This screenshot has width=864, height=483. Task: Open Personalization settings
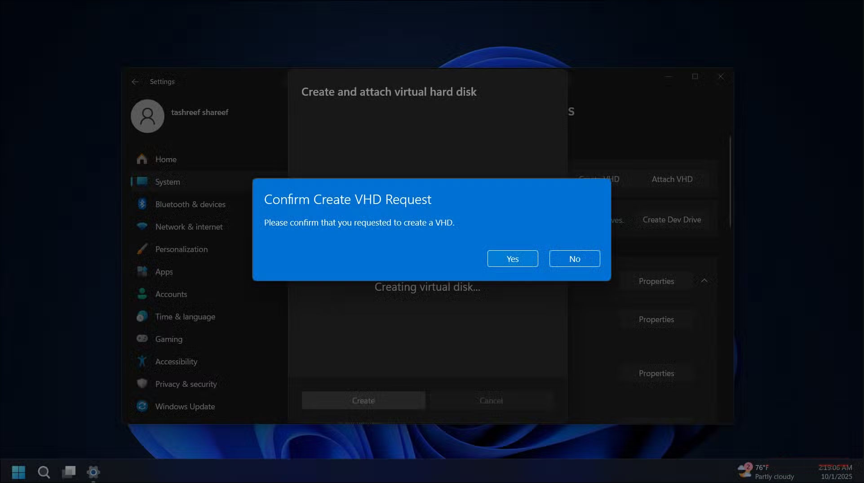coord(181,249)
